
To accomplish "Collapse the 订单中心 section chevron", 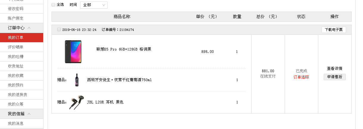I will click(29, 28).
